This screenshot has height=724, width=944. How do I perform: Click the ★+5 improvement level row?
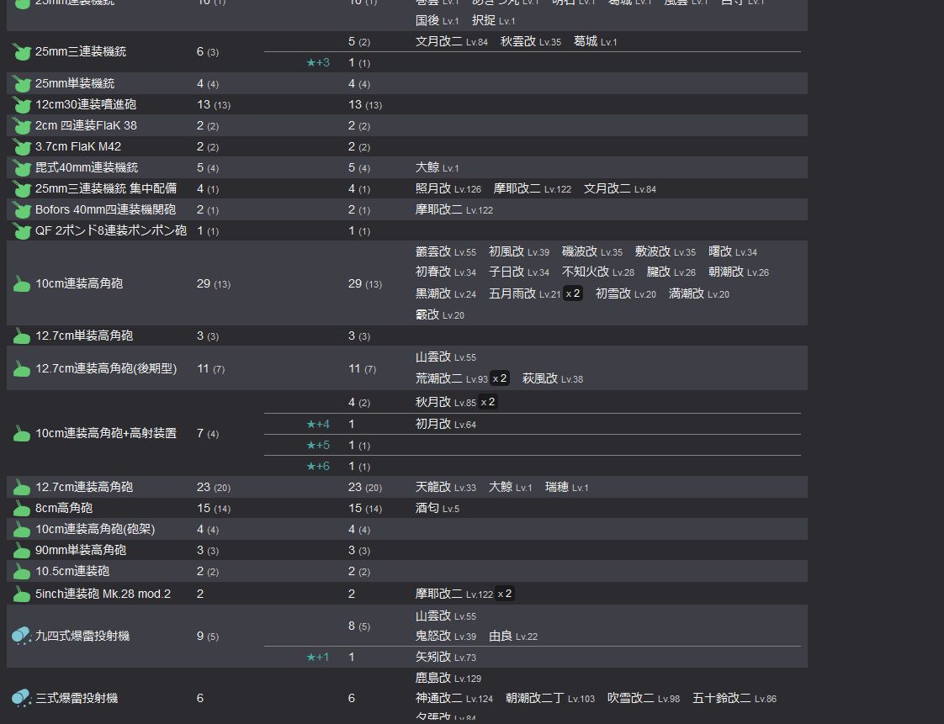[x=318, y=446]
